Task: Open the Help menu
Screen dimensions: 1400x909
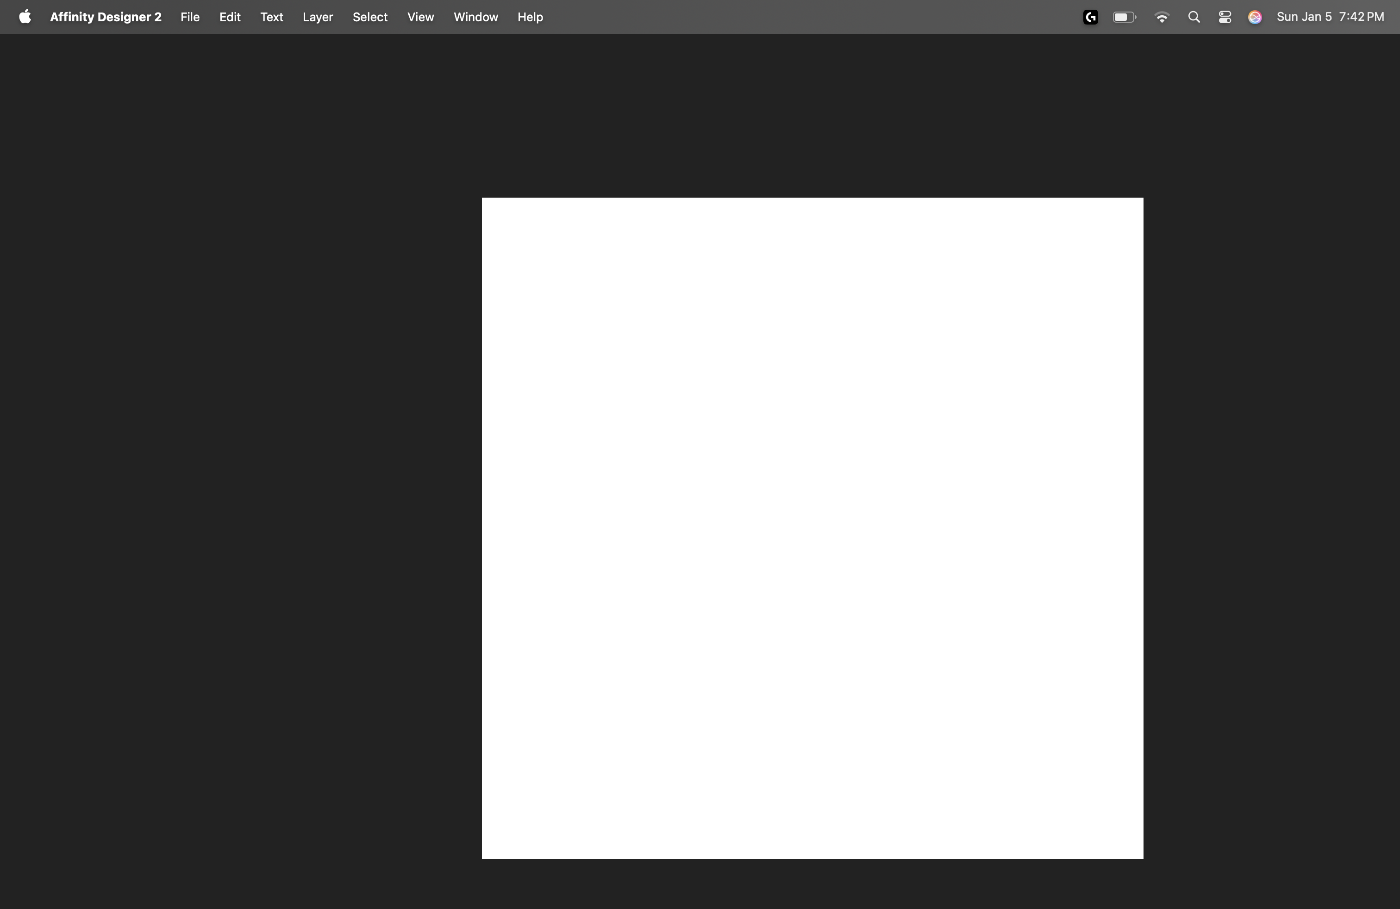Action: coord(530,17)
